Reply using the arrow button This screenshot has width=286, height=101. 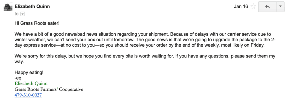pyautogui.click(x=267, y=7)
